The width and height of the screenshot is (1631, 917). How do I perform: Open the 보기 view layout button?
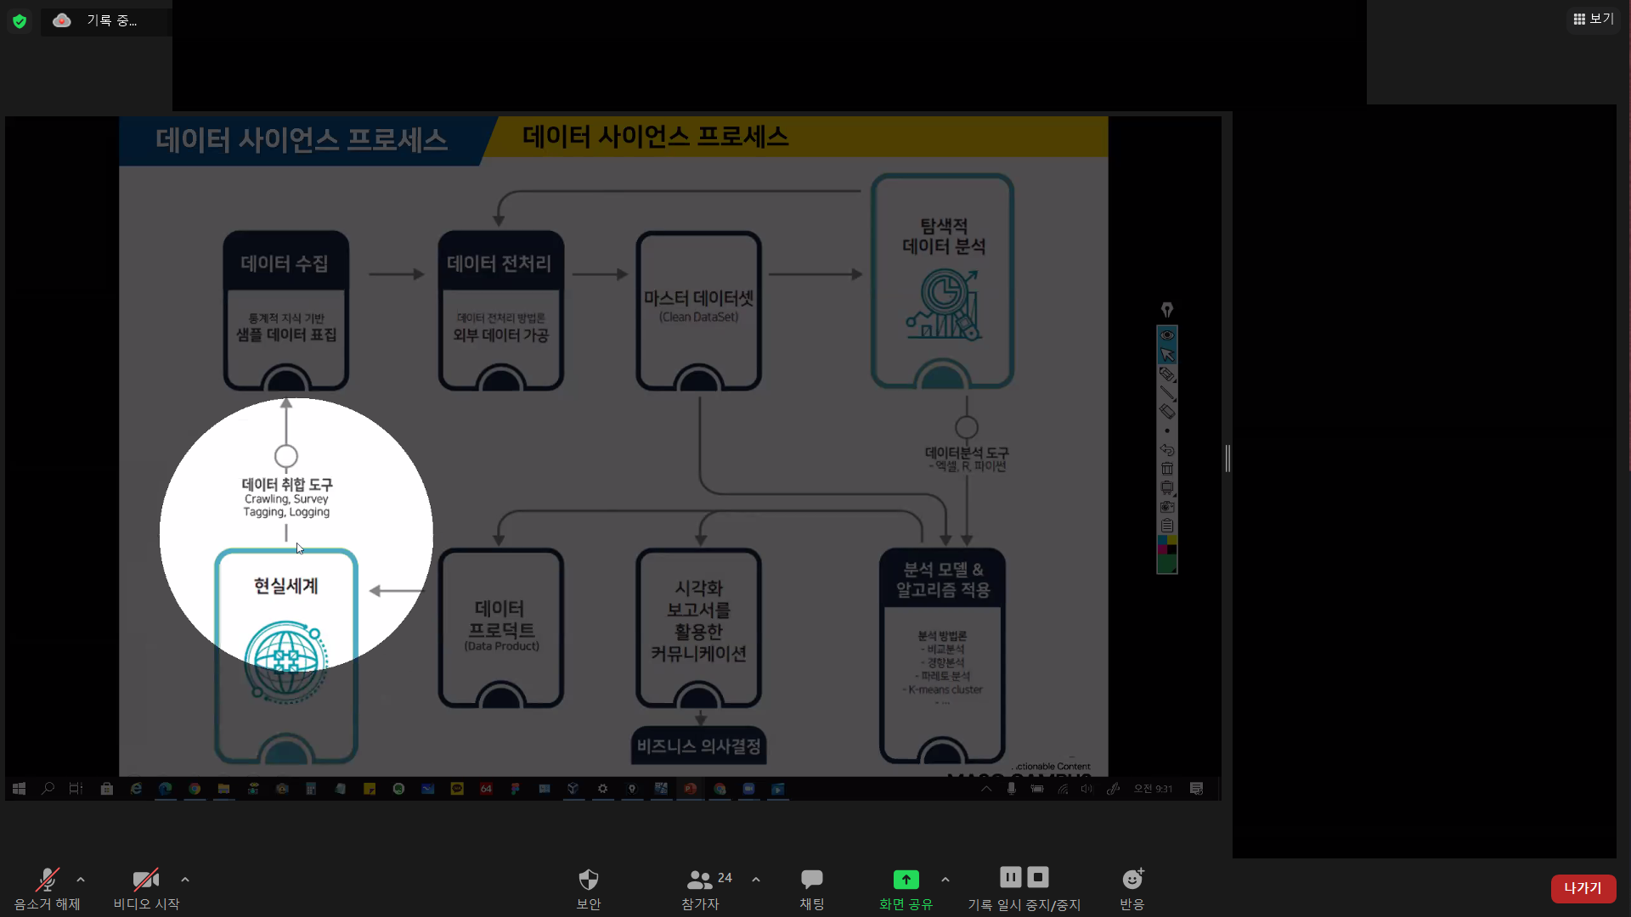click(1593, 19)
